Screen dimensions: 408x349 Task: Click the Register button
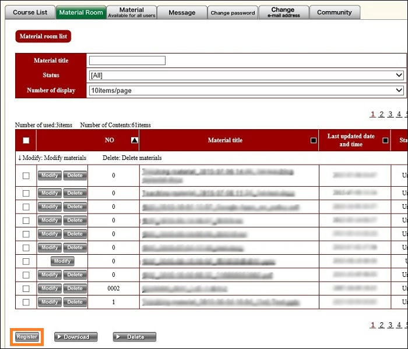(x=27, y=337)
